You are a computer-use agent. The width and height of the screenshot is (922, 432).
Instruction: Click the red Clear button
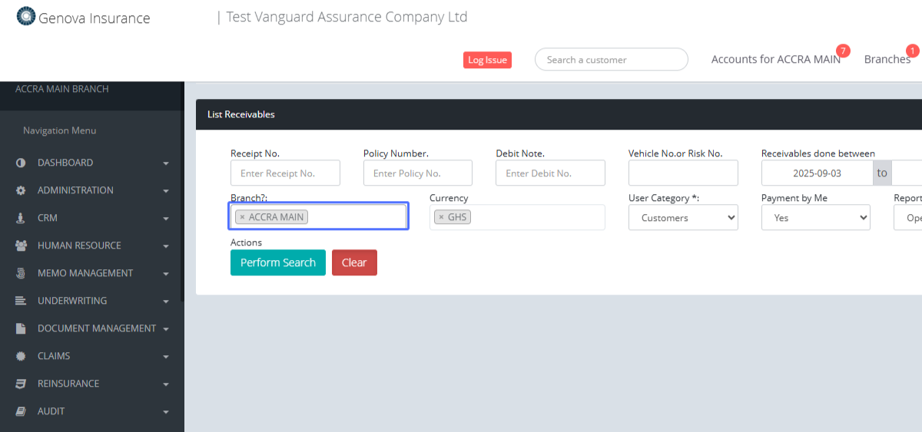pos(354,262)
